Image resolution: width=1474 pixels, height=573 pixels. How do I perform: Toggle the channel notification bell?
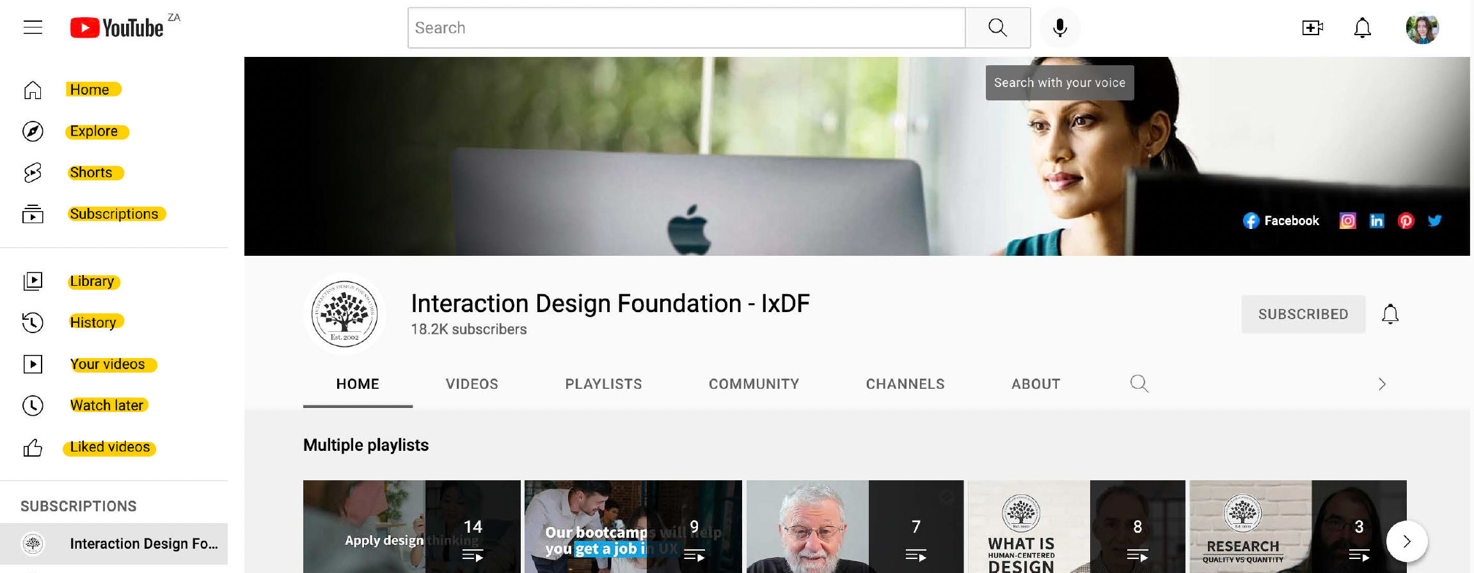1390,314
